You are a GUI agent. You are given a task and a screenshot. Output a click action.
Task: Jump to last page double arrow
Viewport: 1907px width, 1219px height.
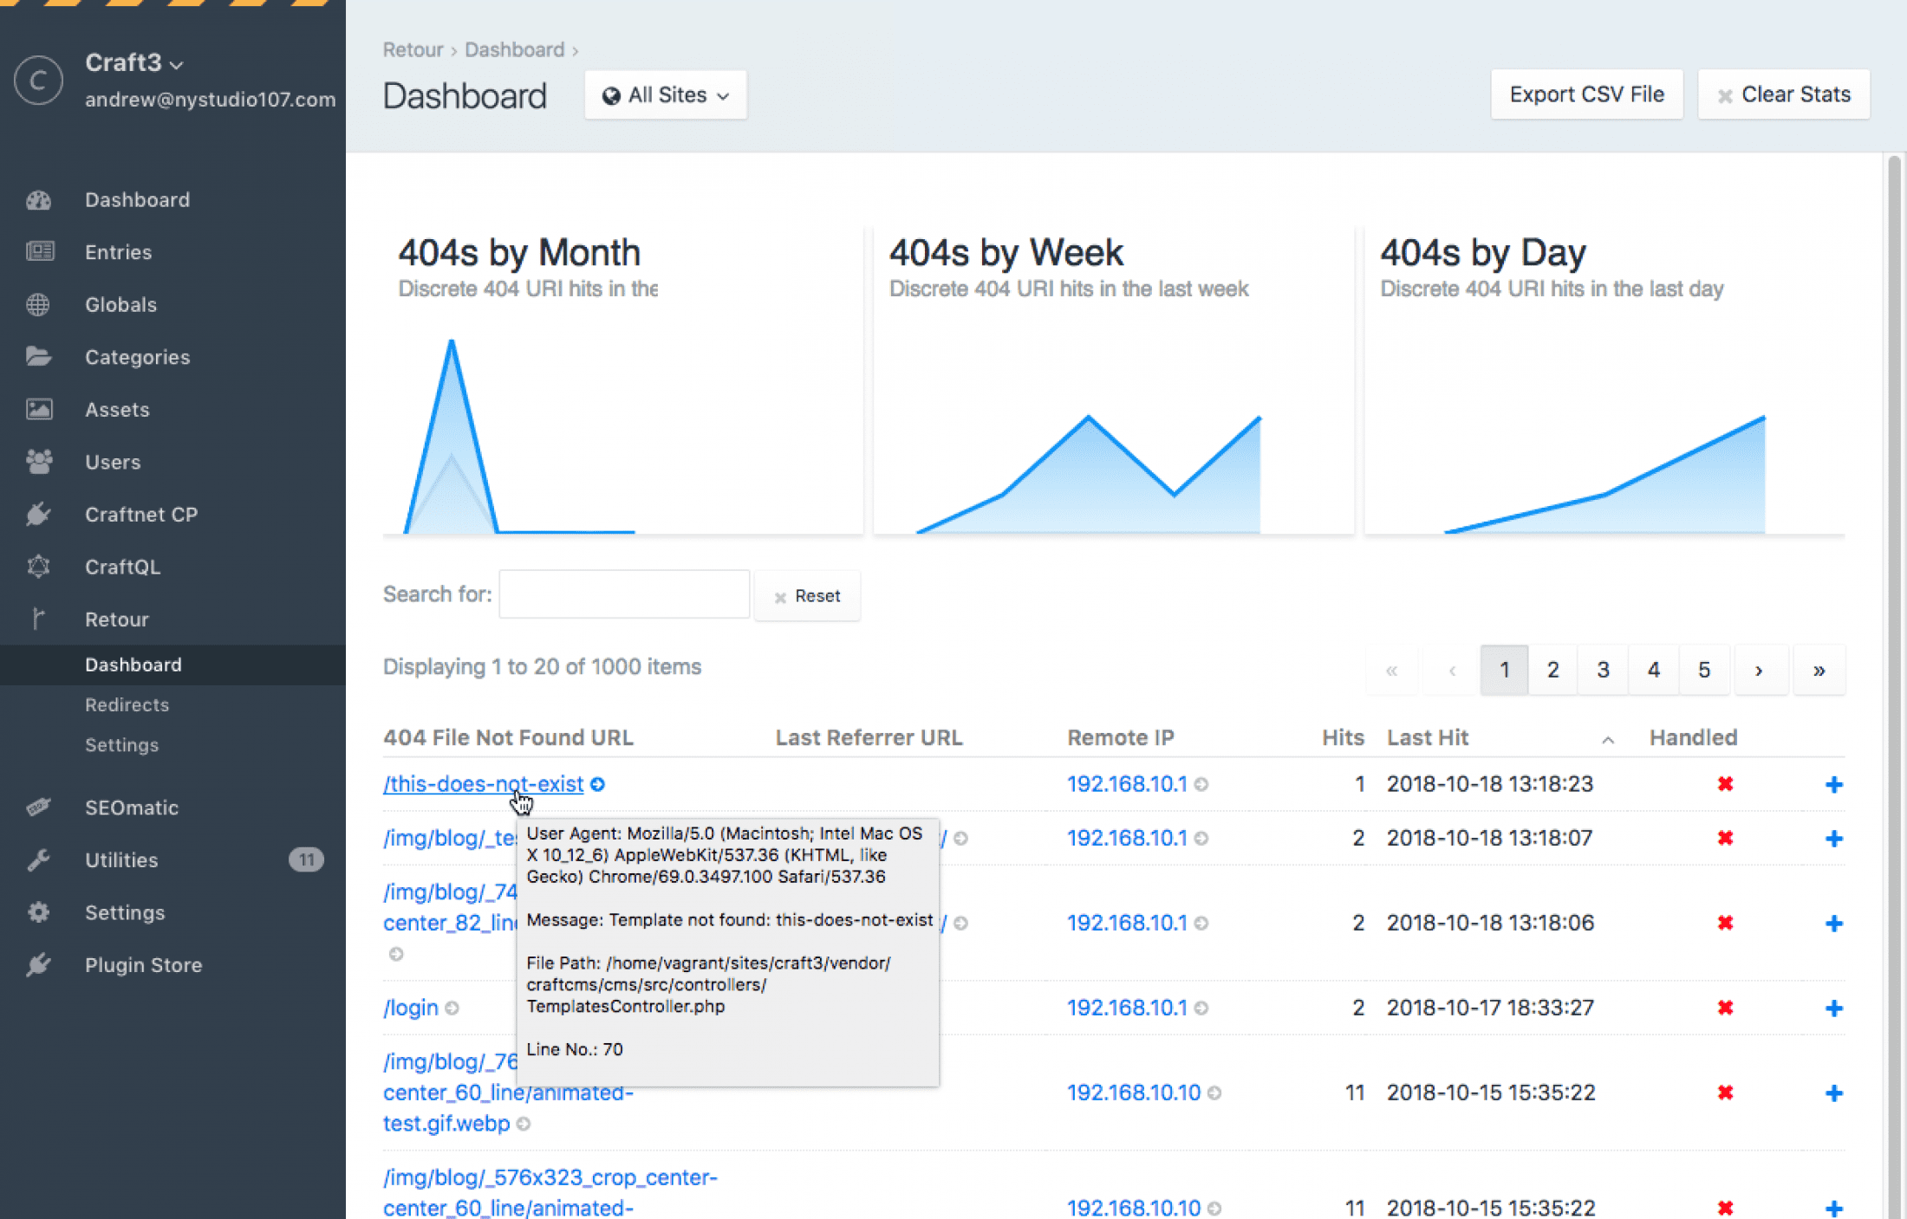pos(1819,670)
